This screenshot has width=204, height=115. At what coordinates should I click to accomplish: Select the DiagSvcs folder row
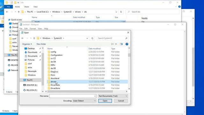point(87,72)
